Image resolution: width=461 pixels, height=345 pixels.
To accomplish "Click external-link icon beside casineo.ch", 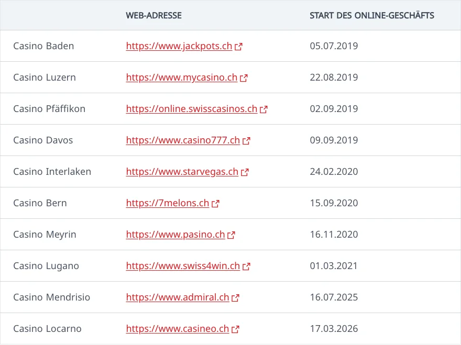I will pyautogui.click(x=236, y=329).
